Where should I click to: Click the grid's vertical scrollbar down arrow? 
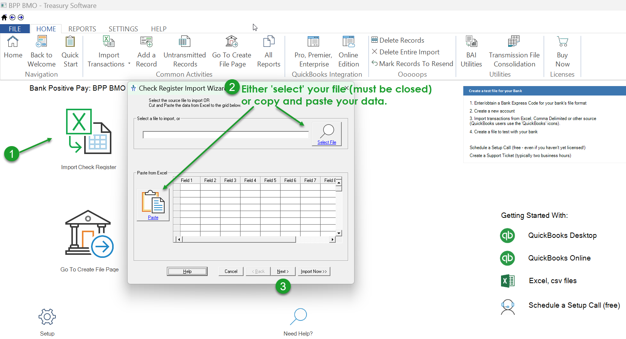339,233
